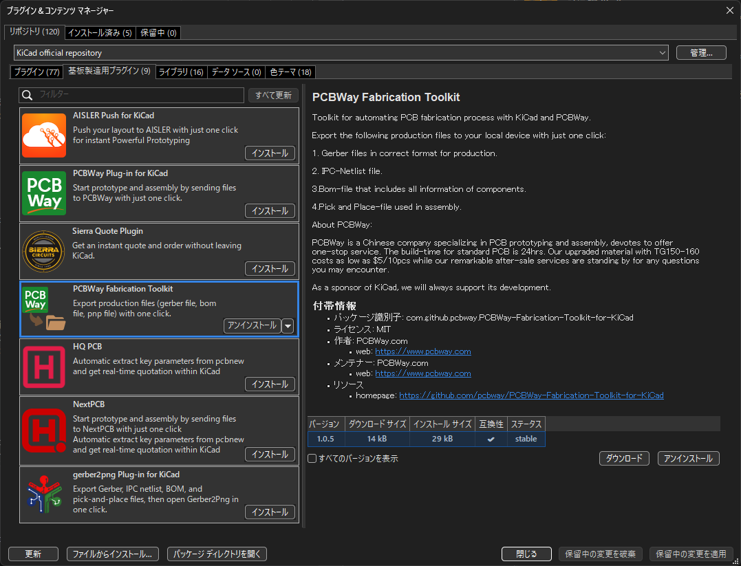Click the 更新 button at bottom

click(x=33, y=554)
